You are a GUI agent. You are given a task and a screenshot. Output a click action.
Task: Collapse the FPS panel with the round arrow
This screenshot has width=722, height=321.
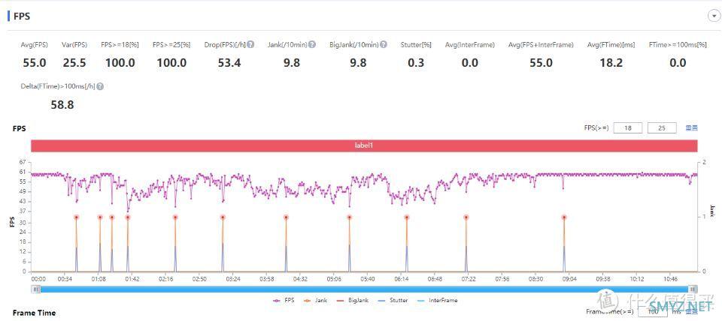coord(714,16)
